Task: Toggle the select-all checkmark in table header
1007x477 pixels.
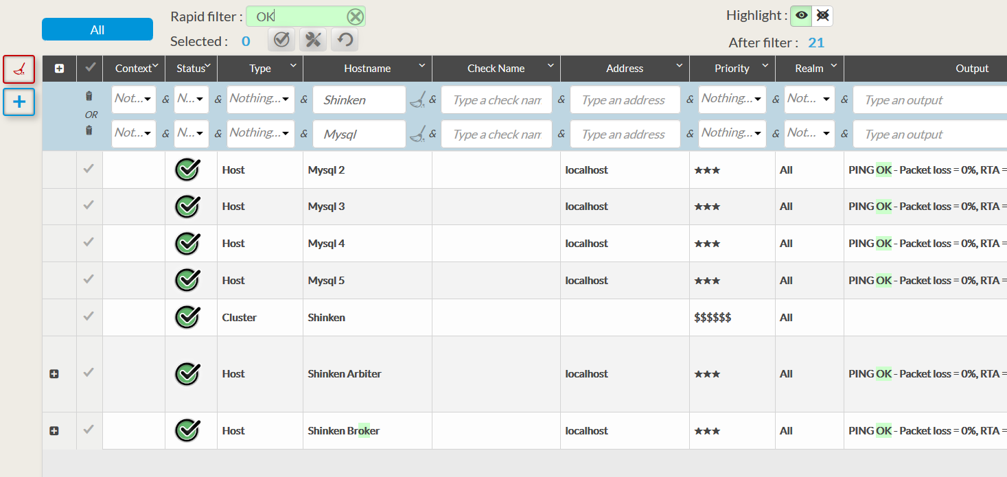Action: coord(89,67)
